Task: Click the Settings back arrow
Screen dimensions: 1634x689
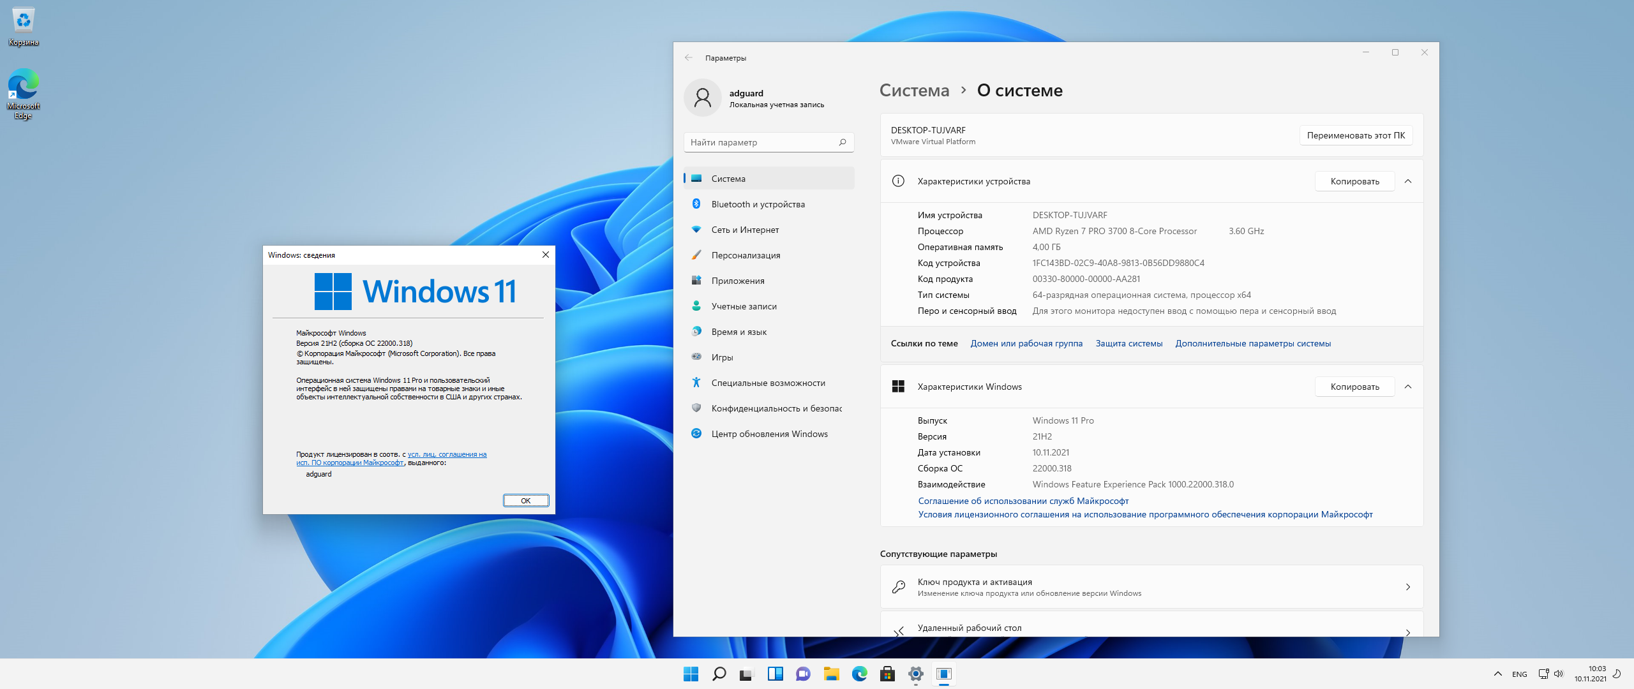Action: (689, 57)
